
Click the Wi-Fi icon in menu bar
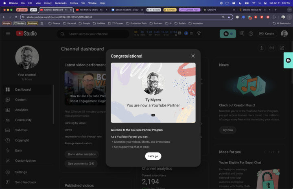click(x=254, y=3)
